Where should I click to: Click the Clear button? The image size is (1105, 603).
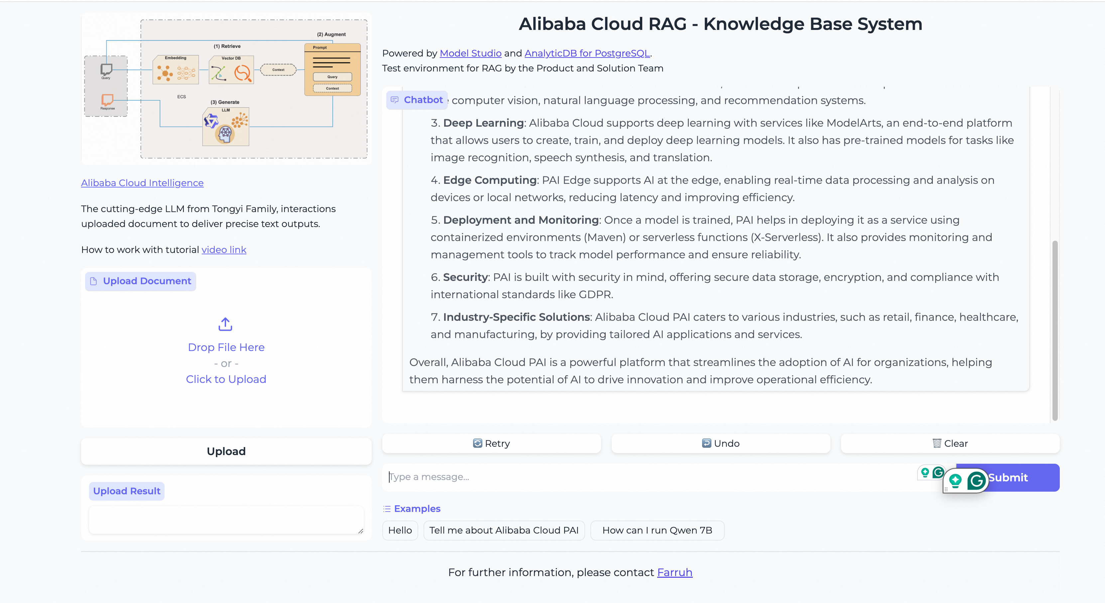point(950,443)
